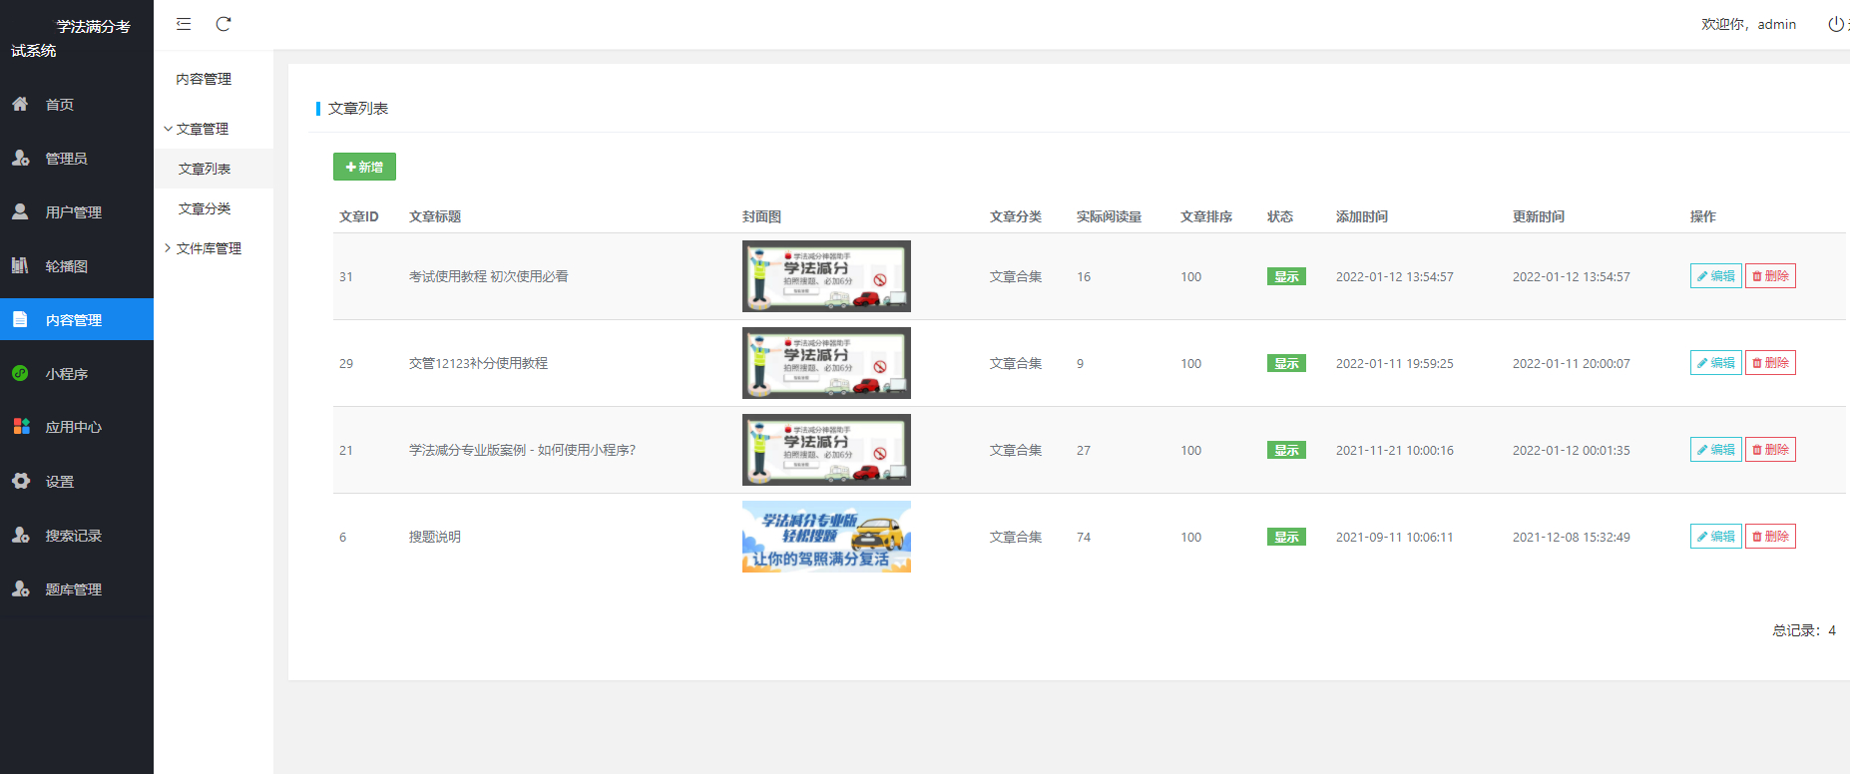Open 首页 home icon in sidebar
This screenshot has width=1850, height=774.
20,104
